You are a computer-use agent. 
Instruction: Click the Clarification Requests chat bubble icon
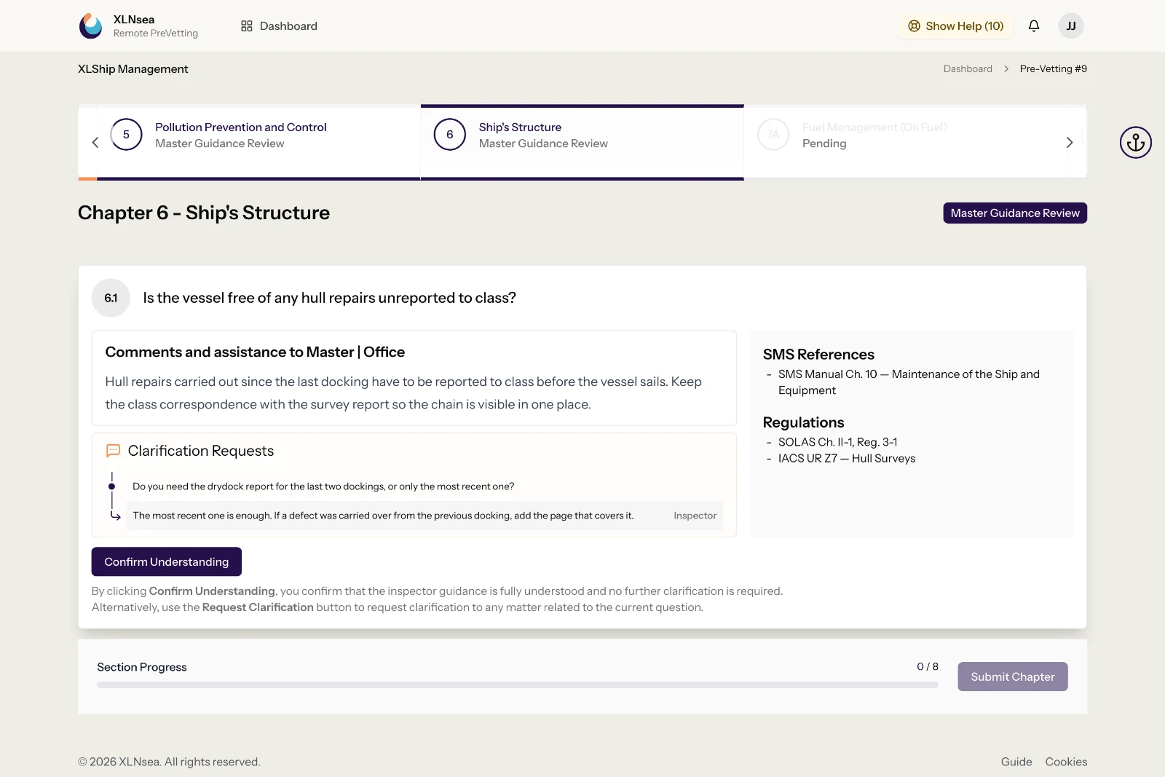click(x=113, y=451)
